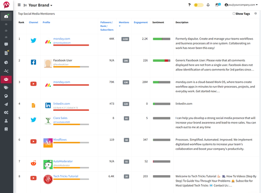The width and height of the screenshot is (261, 193).
Task: Open the monday.com Twitter profile link
Action: (x=62, y=39)
